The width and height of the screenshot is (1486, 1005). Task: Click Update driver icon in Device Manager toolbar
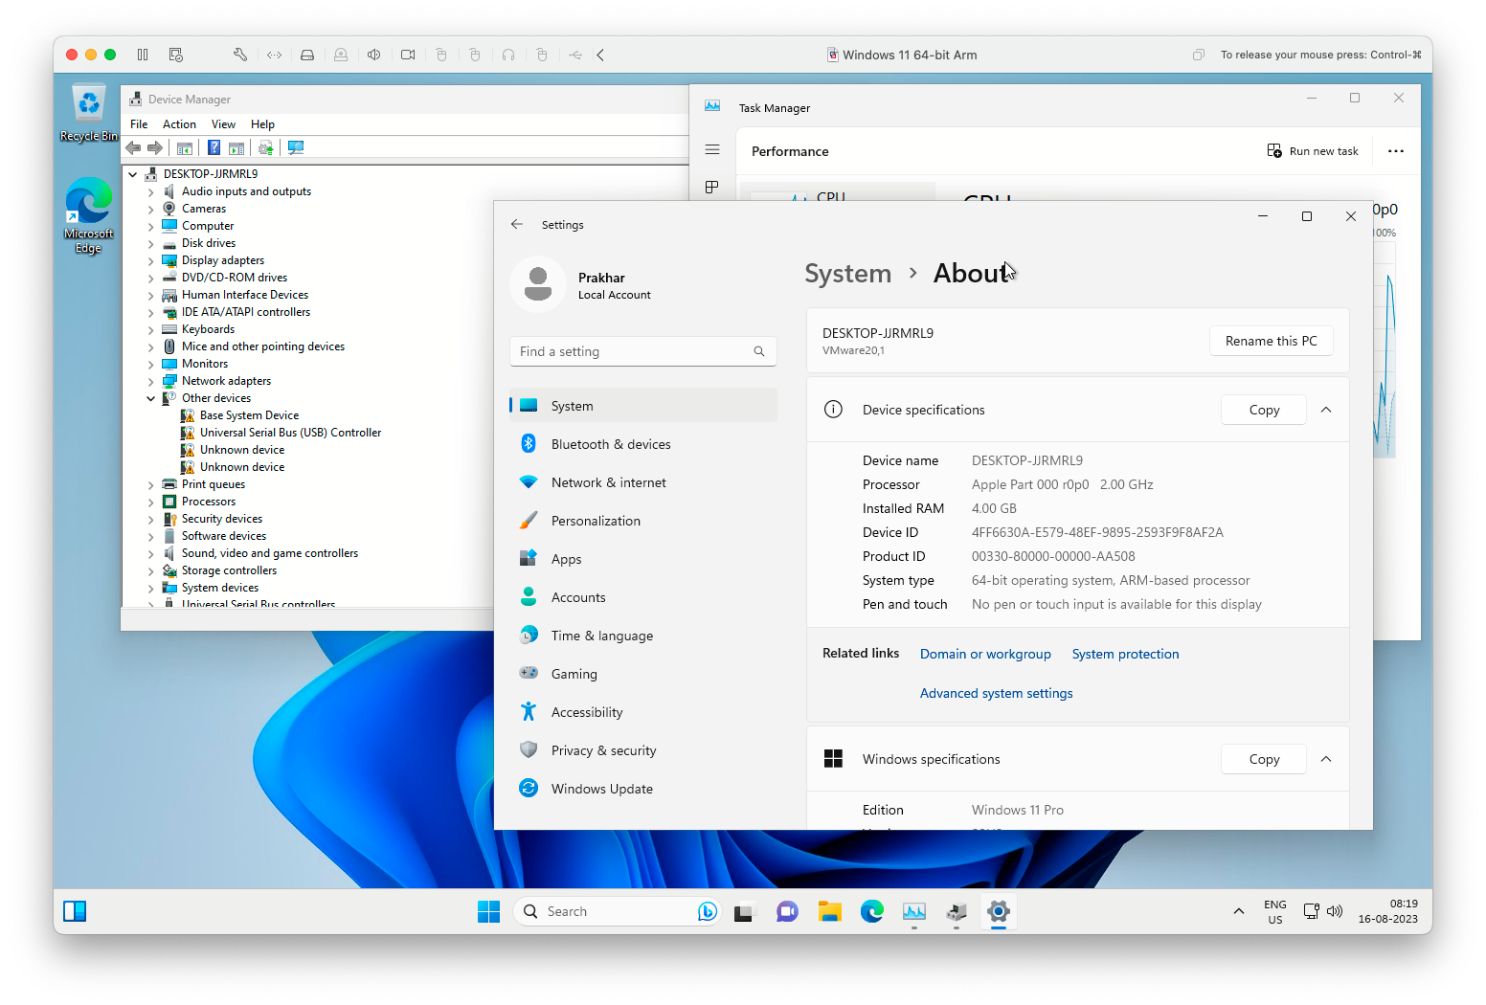[266, 147]
